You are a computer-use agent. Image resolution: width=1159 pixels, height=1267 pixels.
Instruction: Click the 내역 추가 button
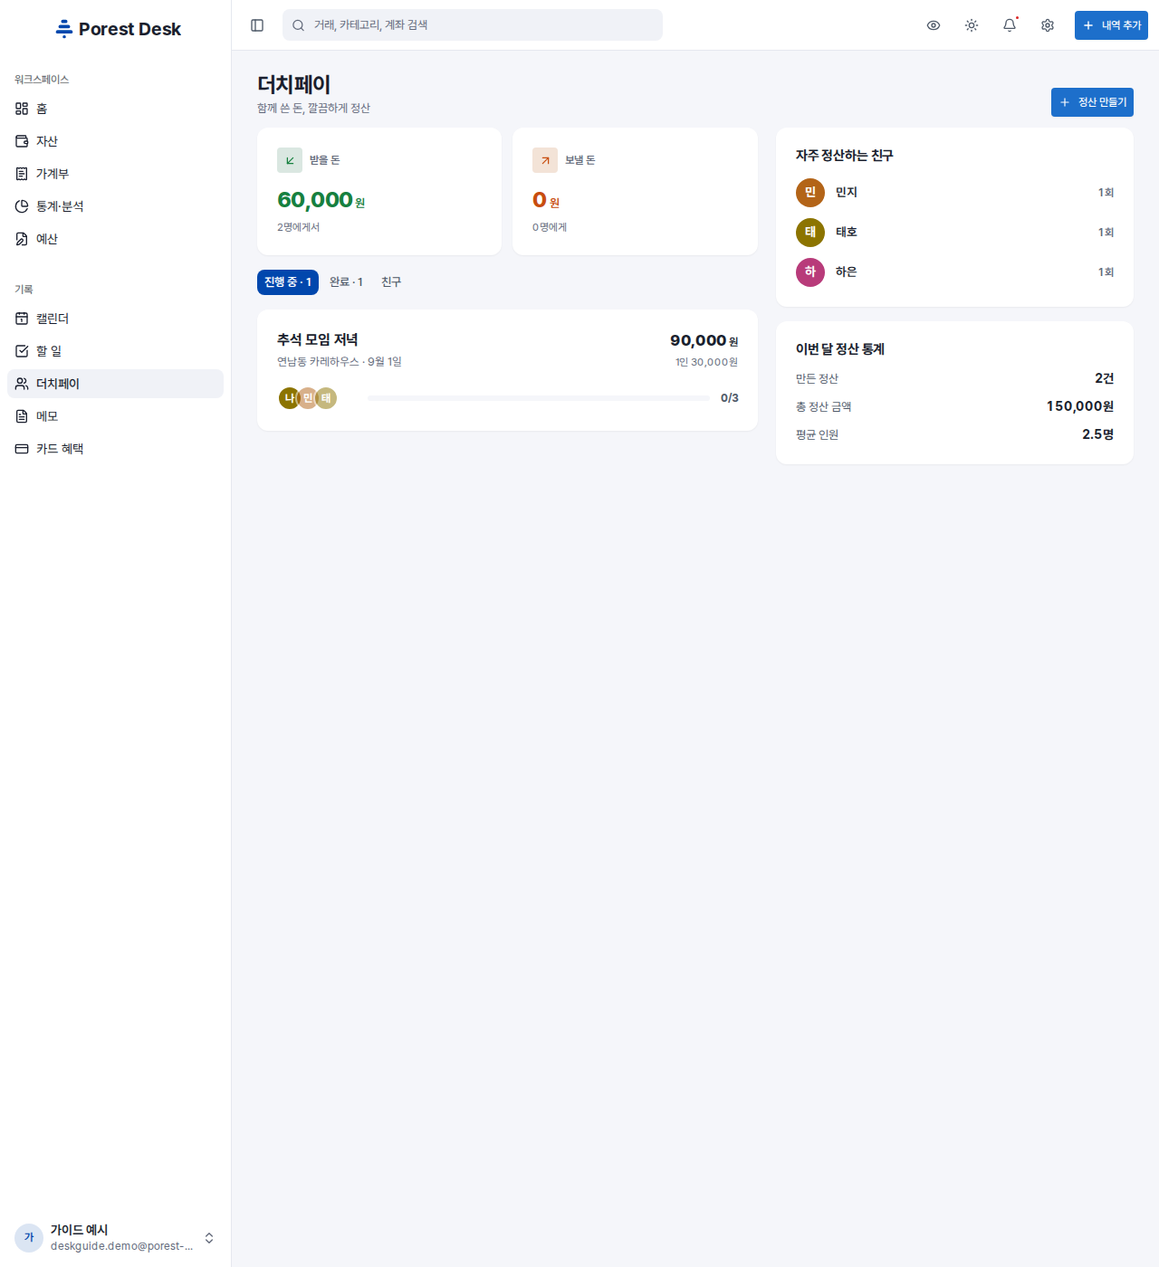point(1111,25)
